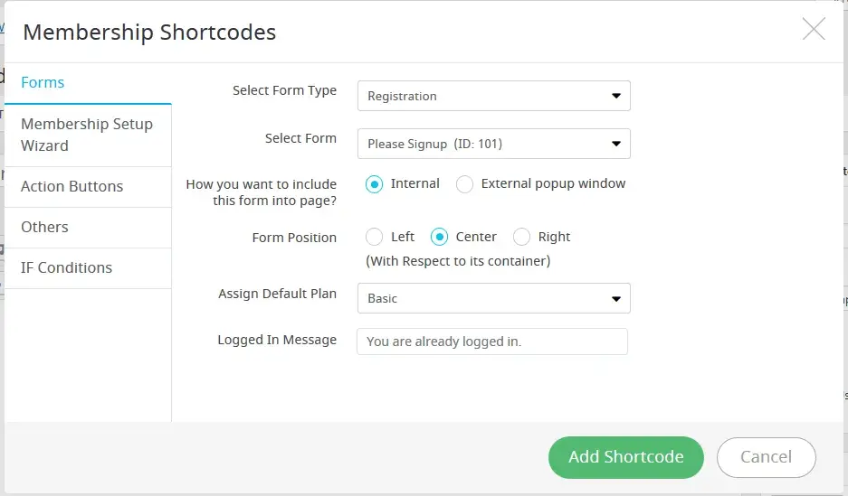Select the Others tab
848x496 pixels.
coord(44,227)
